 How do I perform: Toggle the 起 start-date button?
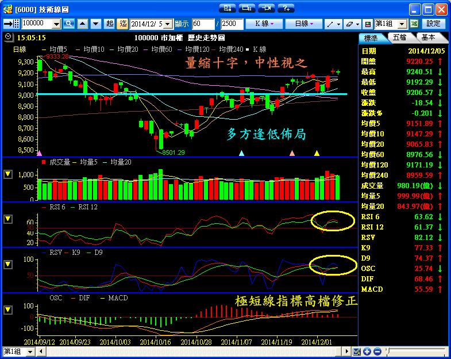[110, 24]
